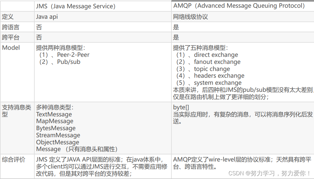Click the JMS (Java Message Service) column header

click(76, 6)
